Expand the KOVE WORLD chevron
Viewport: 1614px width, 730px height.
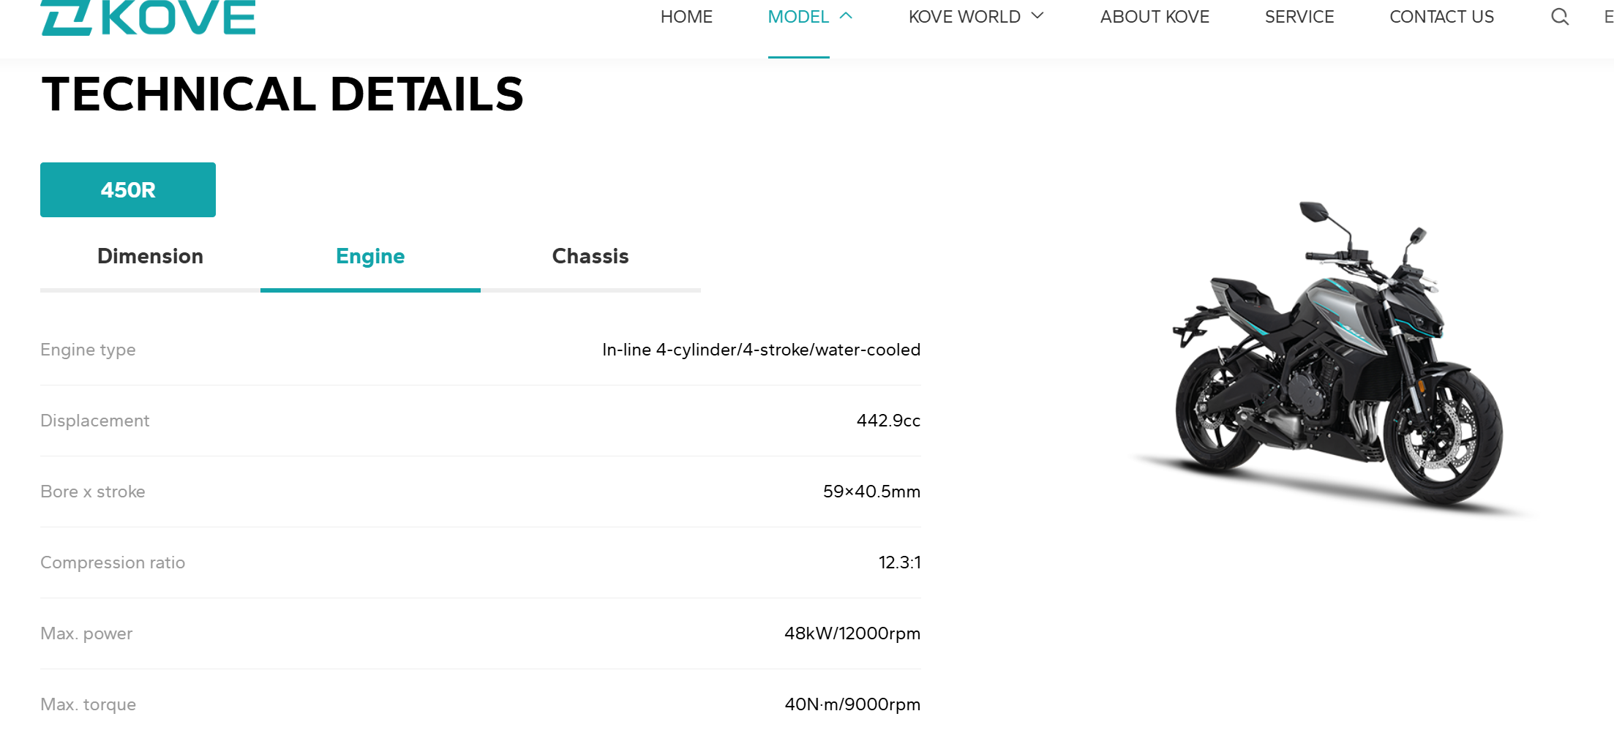[1037, 15]
